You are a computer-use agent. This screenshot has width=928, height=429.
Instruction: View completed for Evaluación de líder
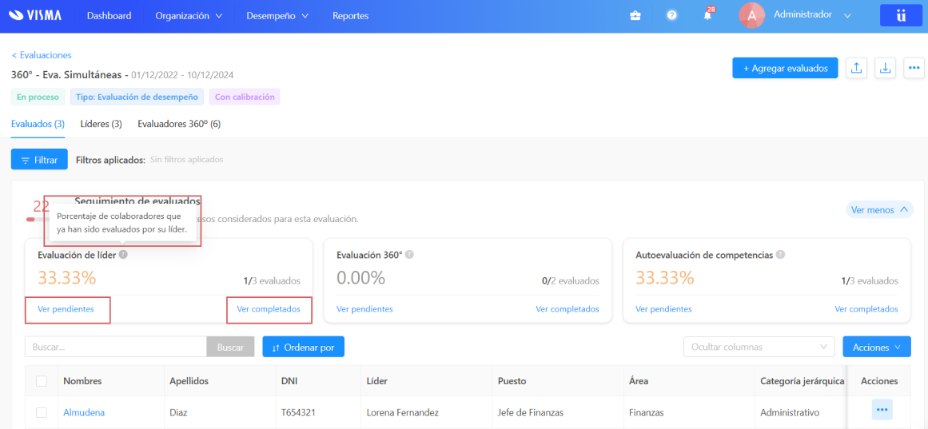click(269, 309)
